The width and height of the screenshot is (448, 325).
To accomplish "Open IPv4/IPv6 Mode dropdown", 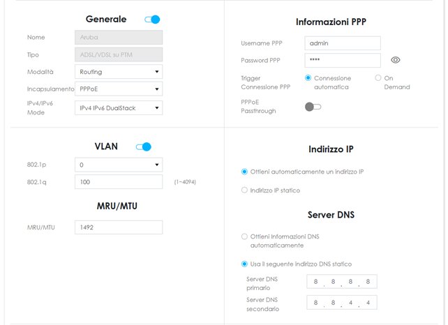I will tap(118, 107).
